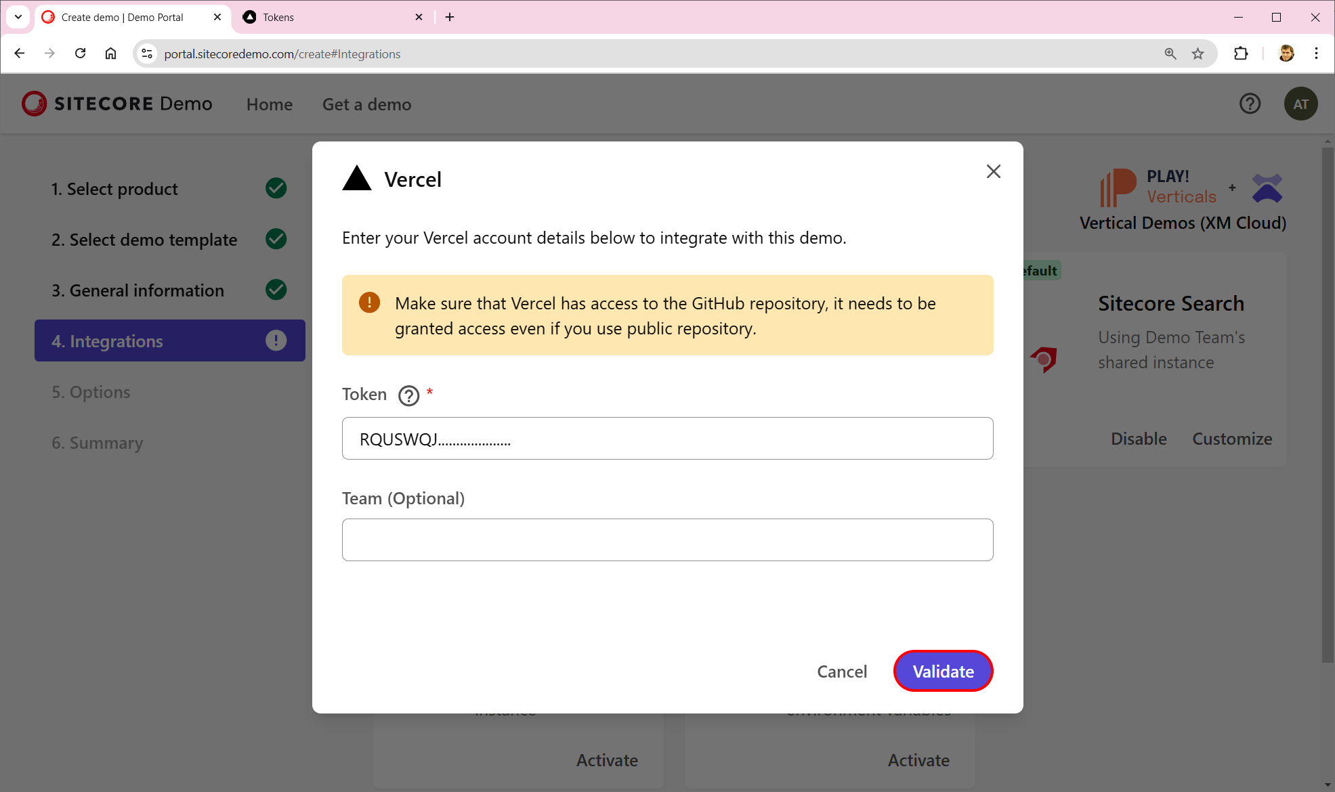Viewport: 1335px width, 792px height.
Task: Focus the Team (Optional) input field
Action: (667, 540)
